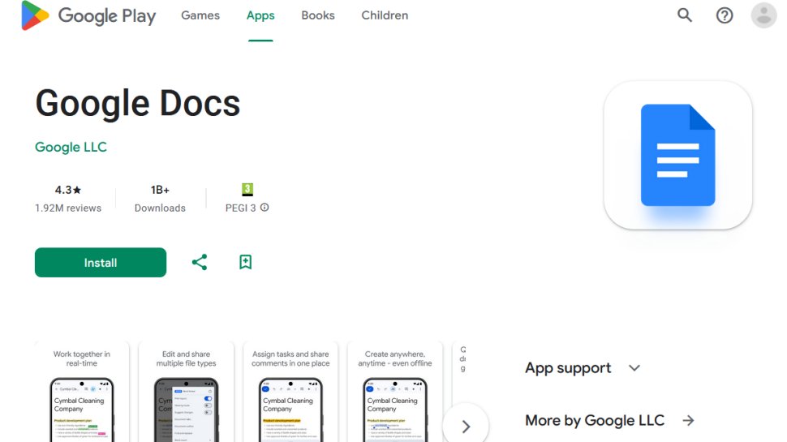Click the Google Docs title heading
The height and width of the screenshot is (442, 787).
[x=138, y=104]
